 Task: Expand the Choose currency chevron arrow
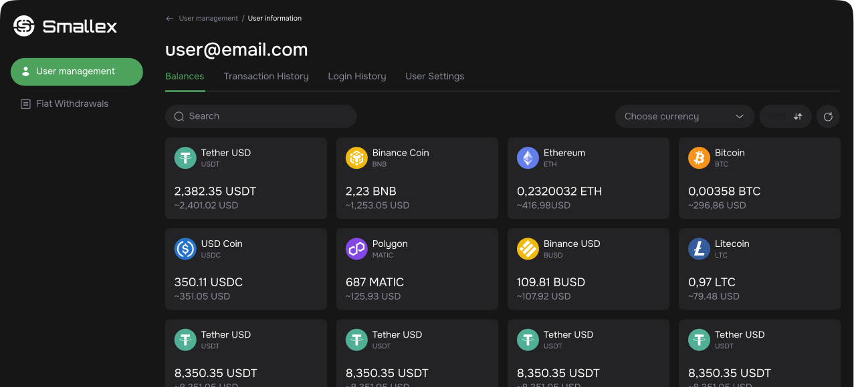coord(739,117)
